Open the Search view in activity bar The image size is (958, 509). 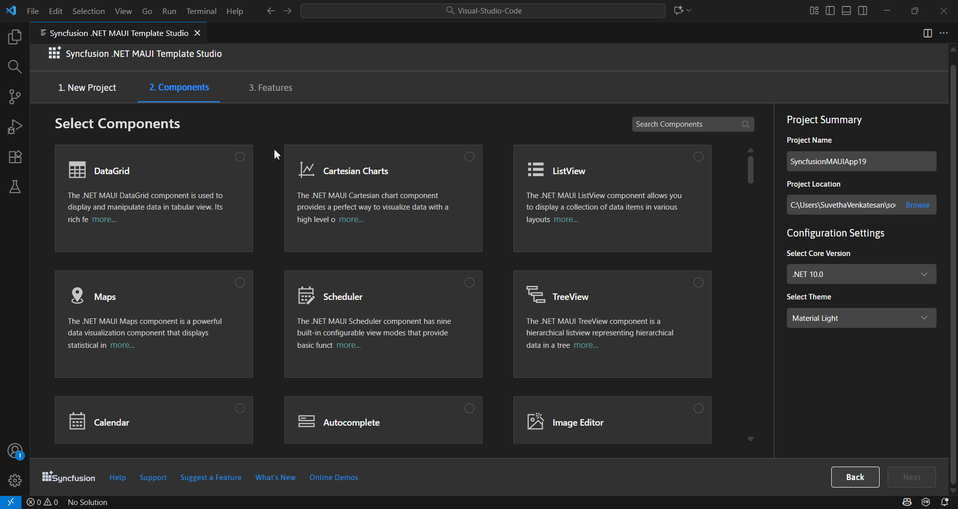(15, 67)
